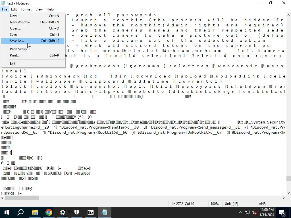This screenshot has width=291, height=218.
Task: Click the horizontal scrollbar thumb
Action: [22, 198]
